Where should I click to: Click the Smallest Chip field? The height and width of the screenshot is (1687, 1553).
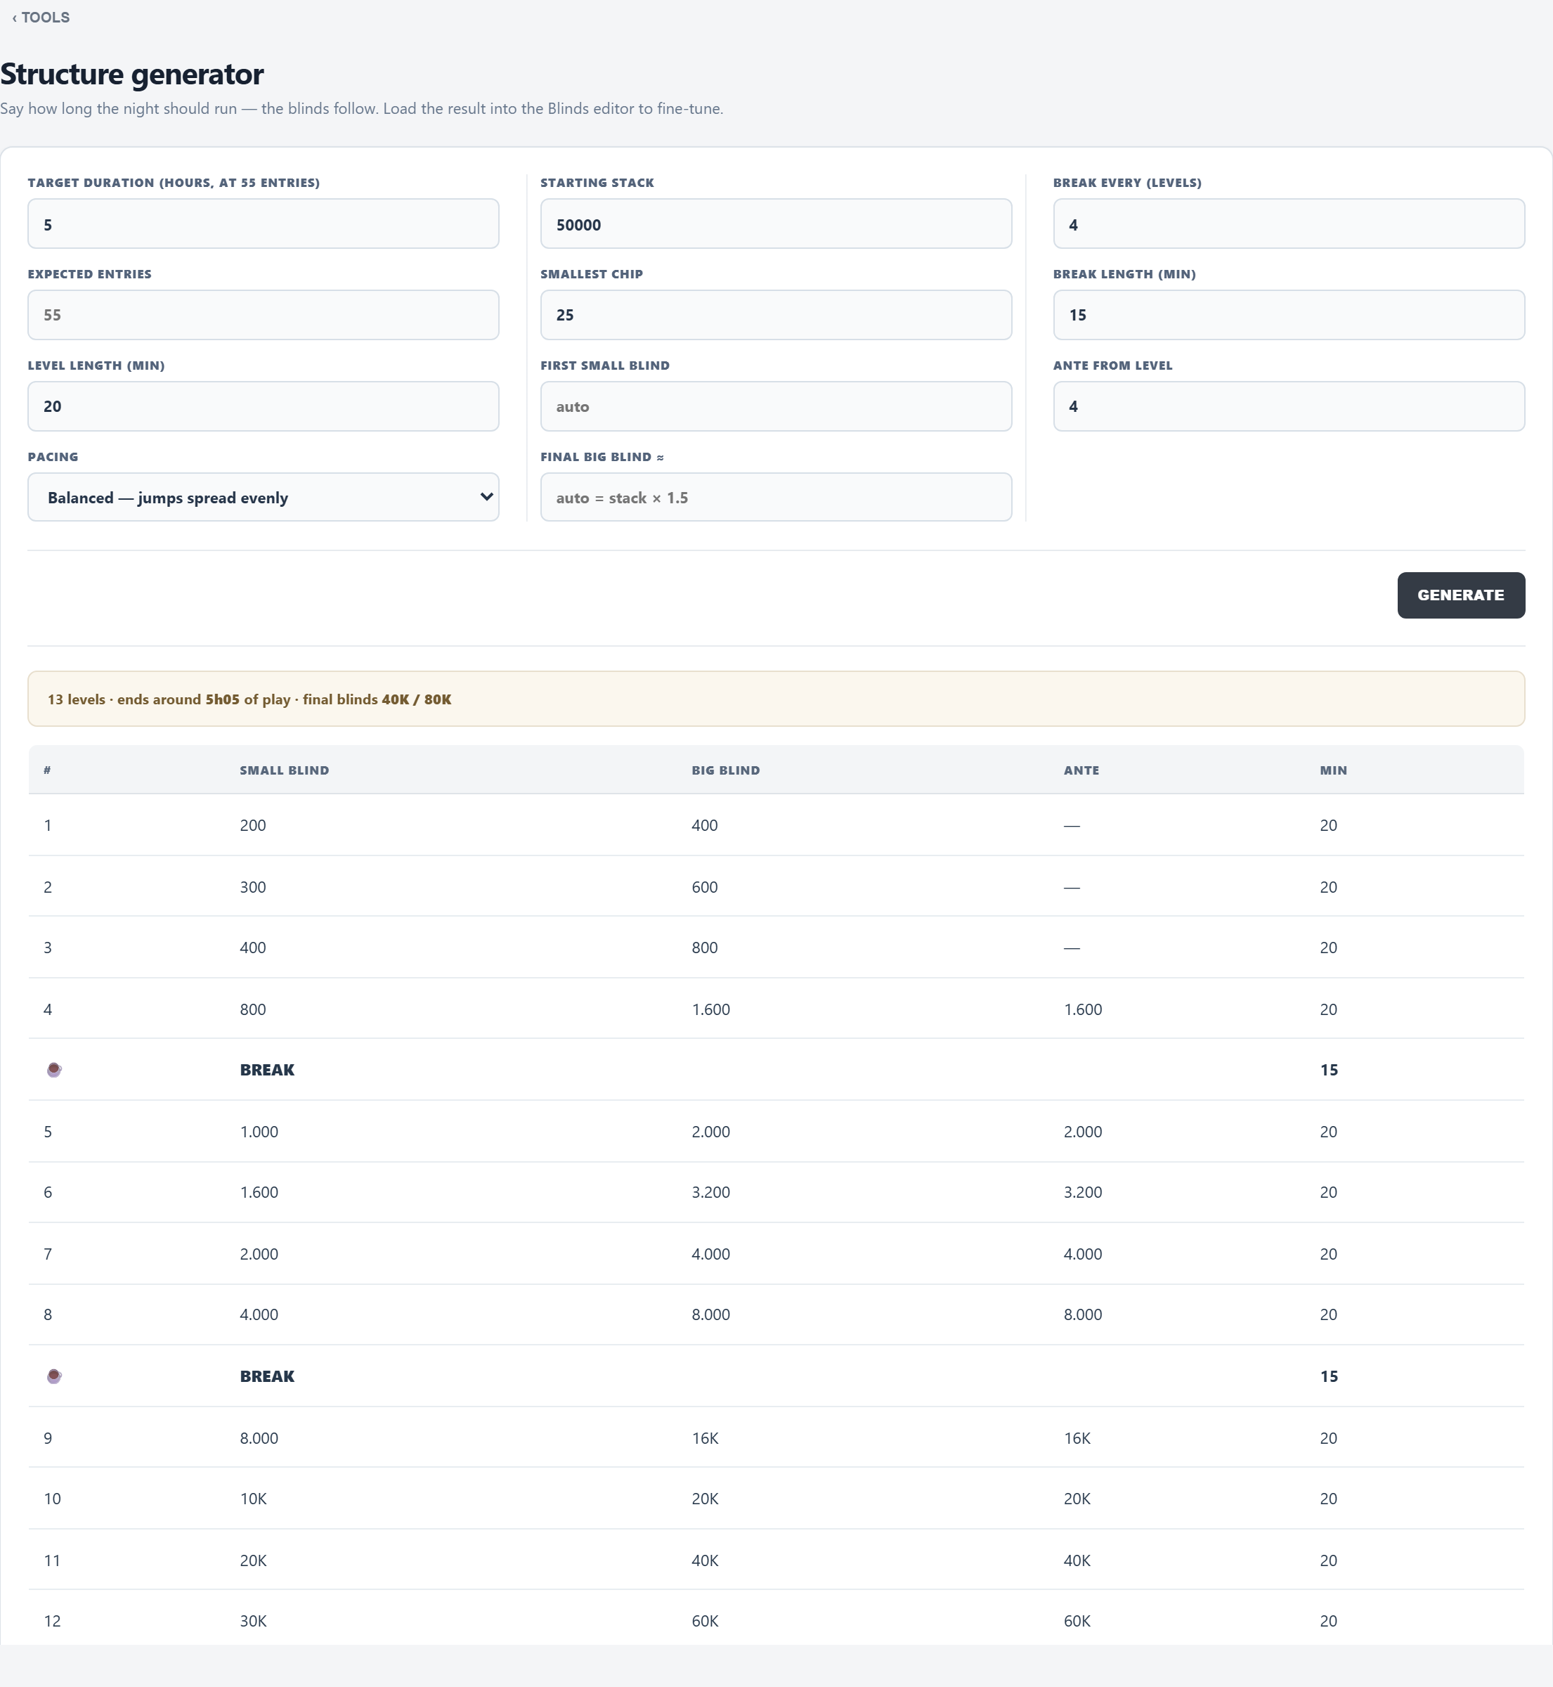[776, 315]
